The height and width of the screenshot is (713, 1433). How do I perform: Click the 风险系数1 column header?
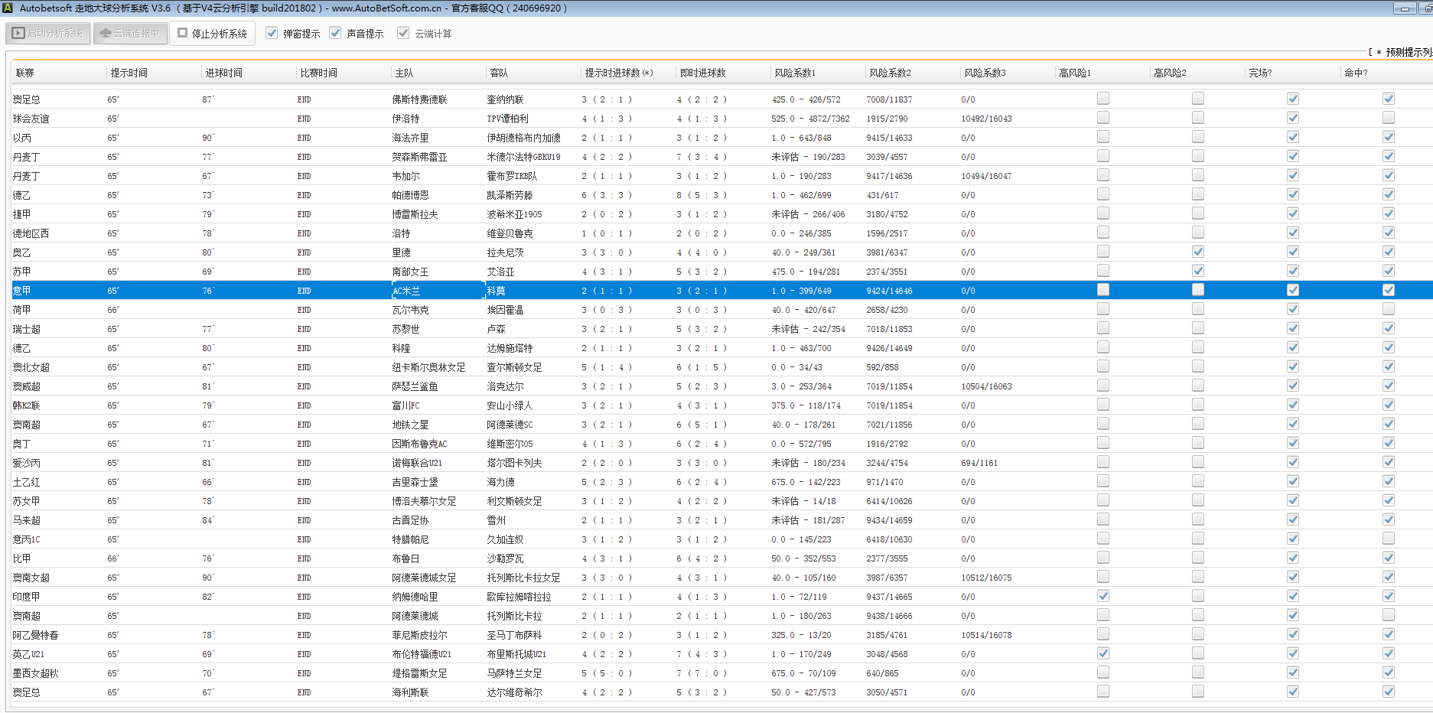click(794, 73)
